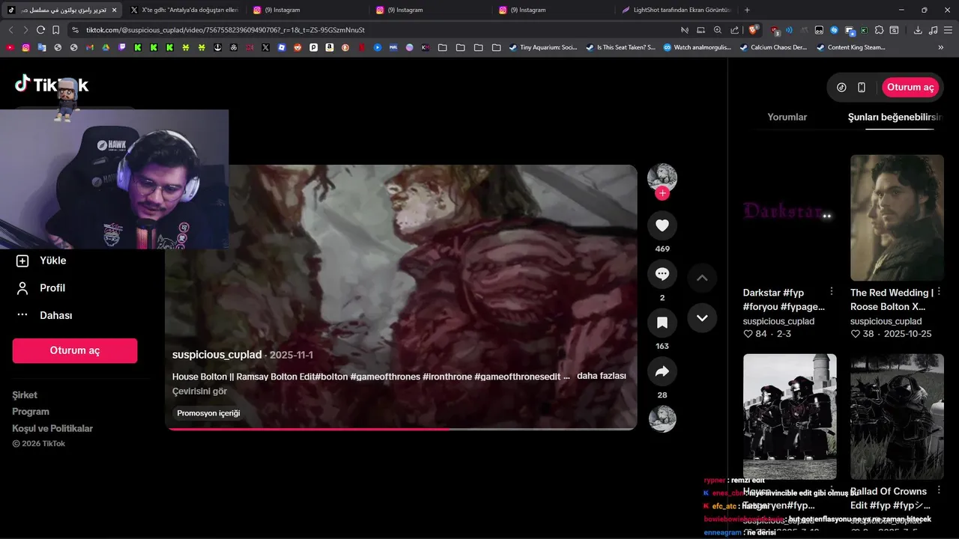The width and height of the screenshot is (959, 539).
Task: Show more bookmarks with double chevron
Action: point(941,47)
